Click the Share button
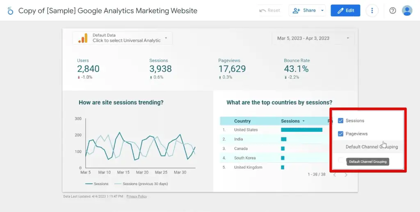This screenshot has width=420, height=212. pos(304,11)
